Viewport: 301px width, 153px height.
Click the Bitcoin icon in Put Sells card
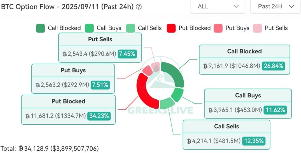tap(65, 54)
